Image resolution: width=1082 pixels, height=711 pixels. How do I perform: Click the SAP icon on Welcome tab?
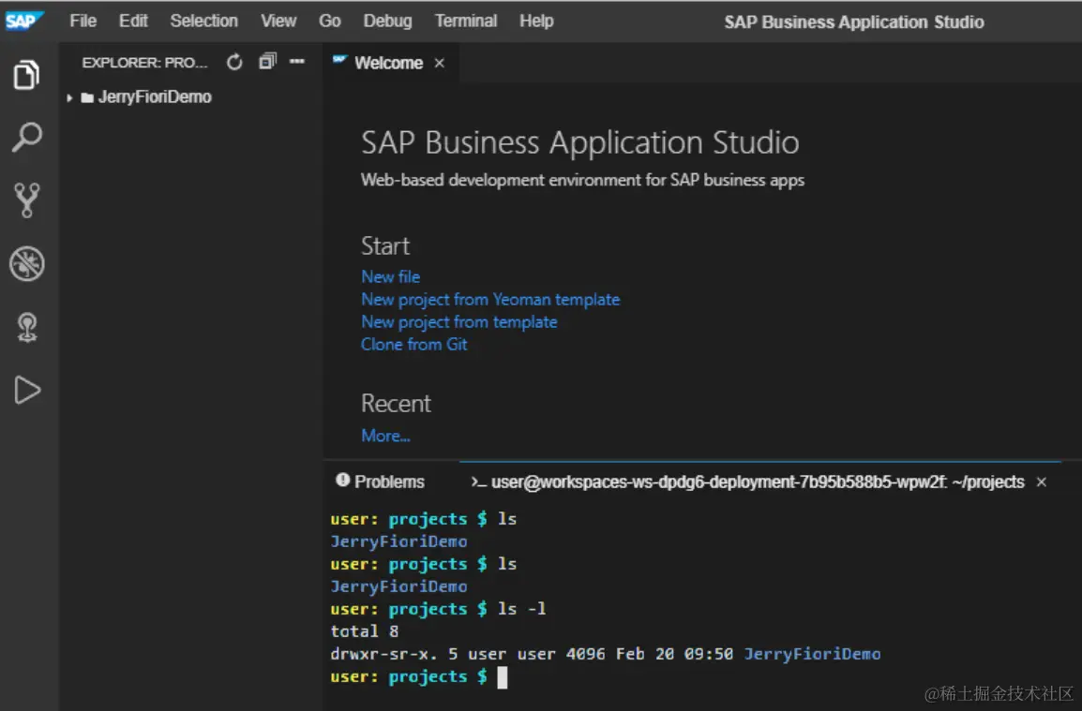tap(339, 61)
